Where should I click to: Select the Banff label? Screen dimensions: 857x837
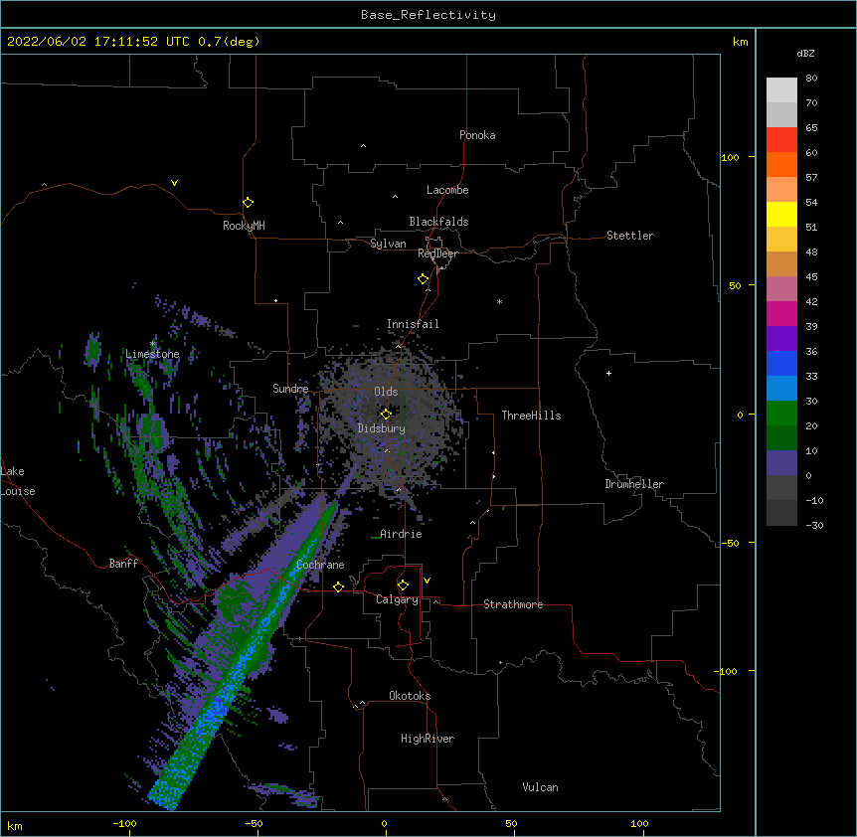click(x=123, y=564)
